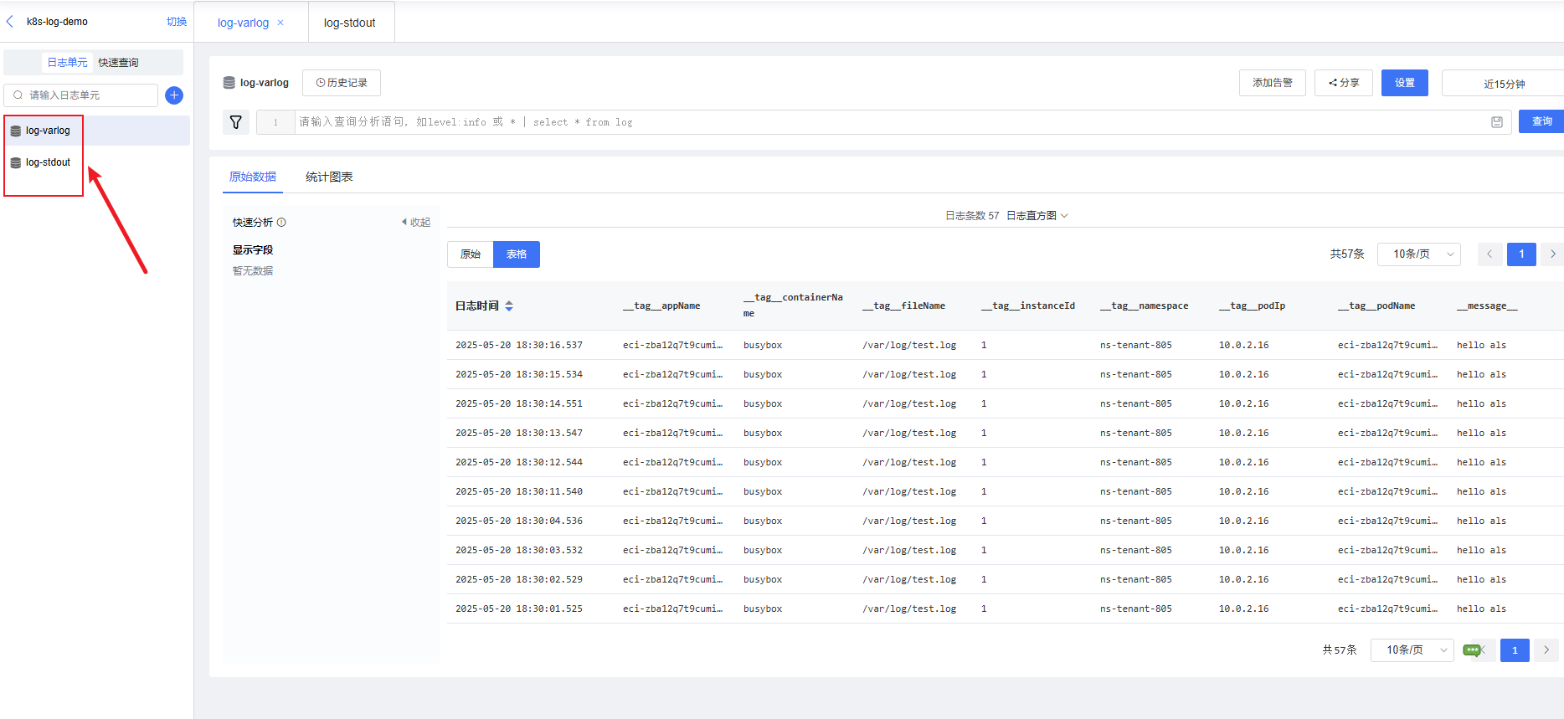Toggle sidebar to 快速查询 mode
1564x719 pixels.
pos(119,63)
